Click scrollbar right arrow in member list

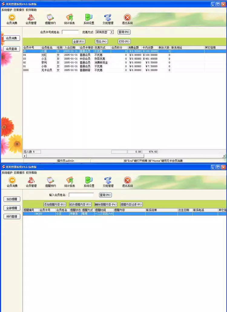click(x=224, y=156)
